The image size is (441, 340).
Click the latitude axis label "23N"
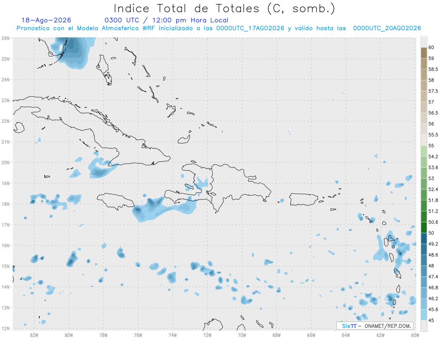[x=6, y=100]
